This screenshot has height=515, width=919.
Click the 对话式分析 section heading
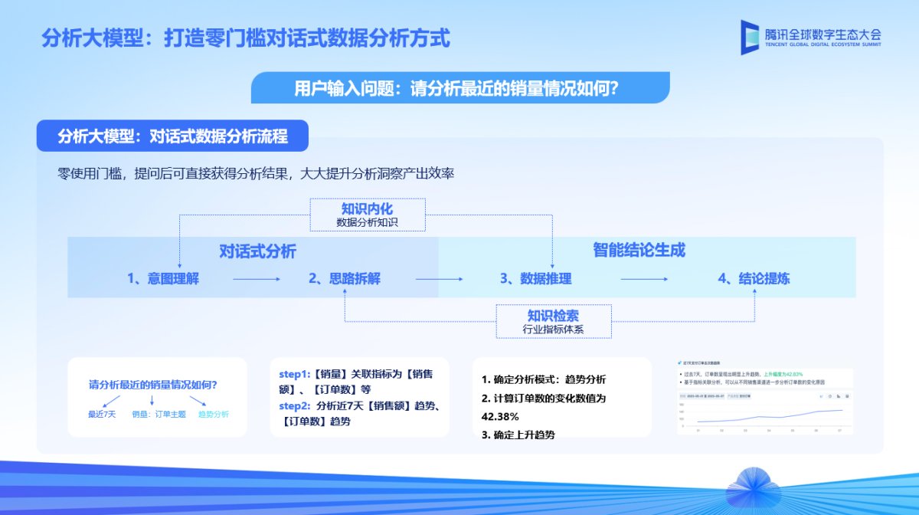coord(257,251)
